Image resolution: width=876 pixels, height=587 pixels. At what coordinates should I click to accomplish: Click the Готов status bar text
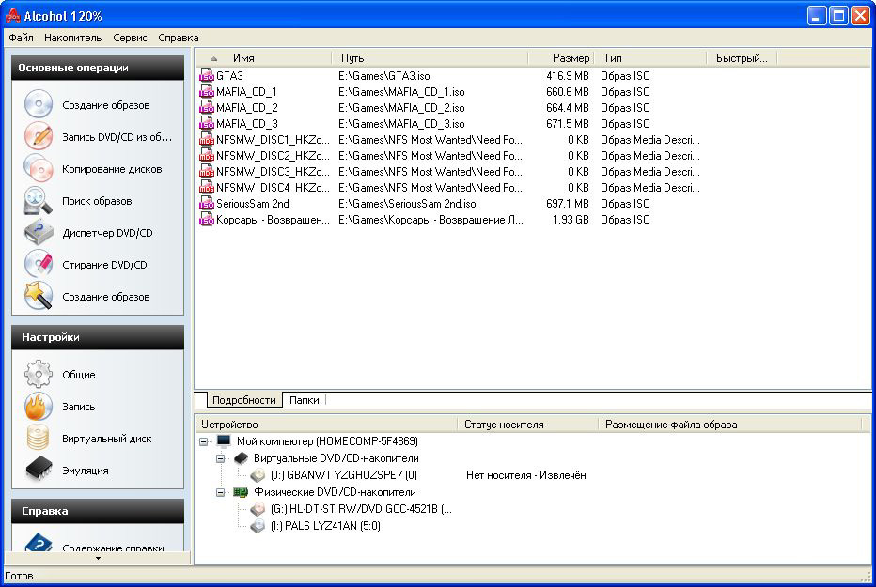tap(19, 576)
